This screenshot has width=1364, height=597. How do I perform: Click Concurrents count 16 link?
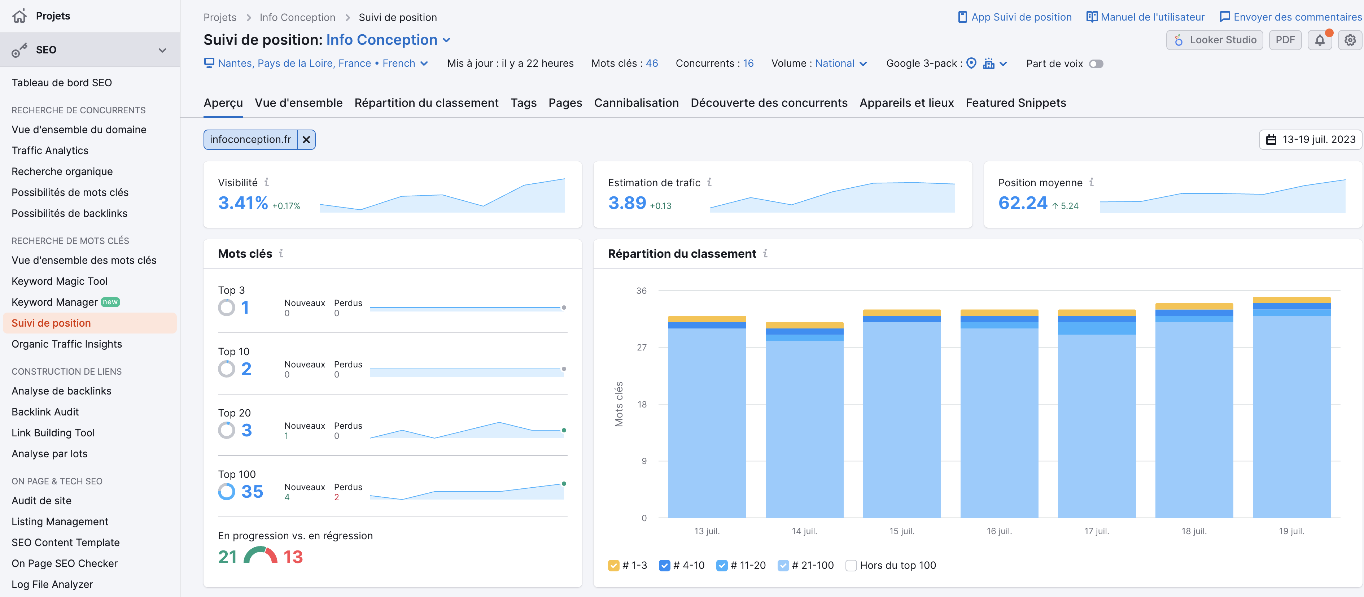pyautogui.click(x=748, y=63)
